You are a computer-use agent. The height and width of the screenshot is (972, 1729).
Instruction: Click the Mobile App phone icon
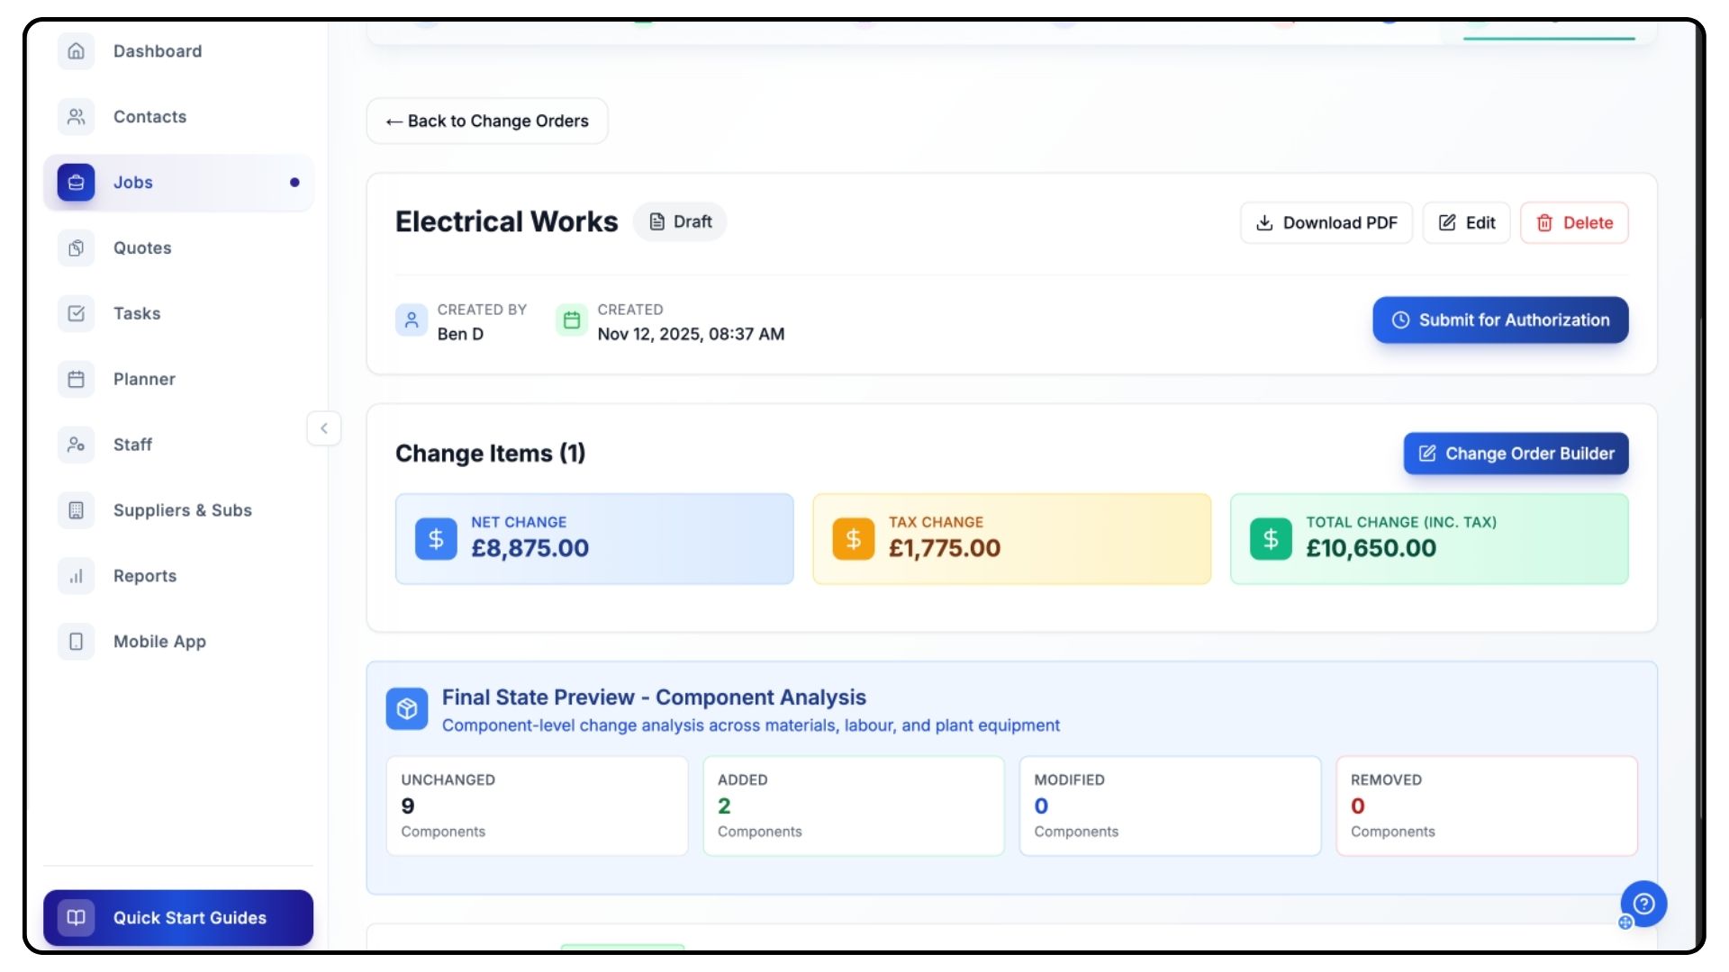[77, 642]
